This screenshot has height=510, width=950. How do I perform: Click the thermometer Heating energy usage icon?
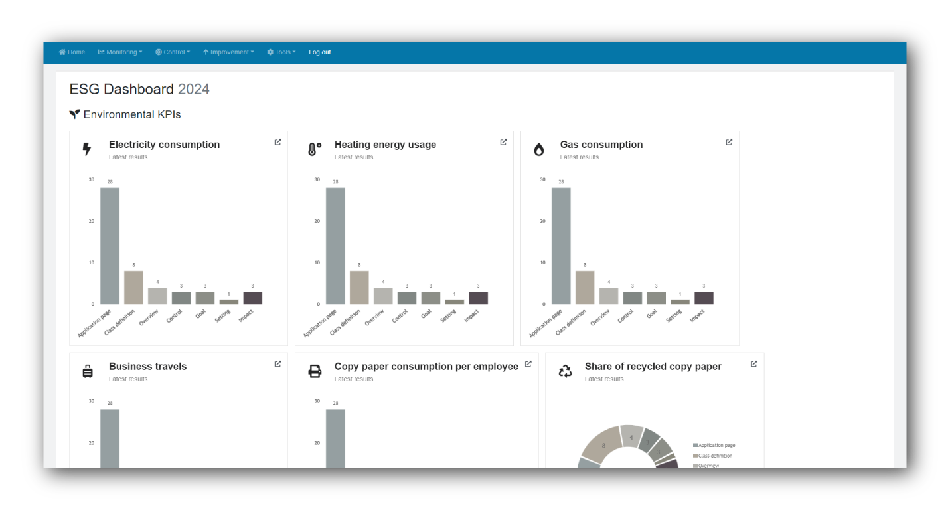[x=313, y=149]
